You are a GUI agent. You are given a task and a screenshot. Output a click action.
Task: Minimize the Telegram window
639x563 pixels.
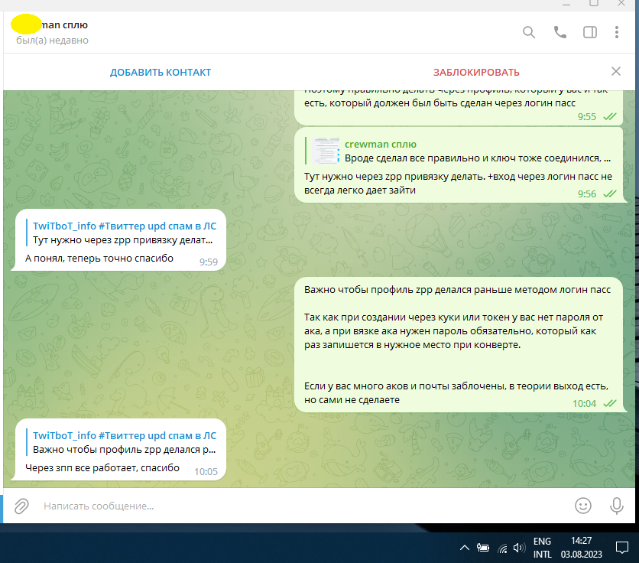click(x=566, y=3)
